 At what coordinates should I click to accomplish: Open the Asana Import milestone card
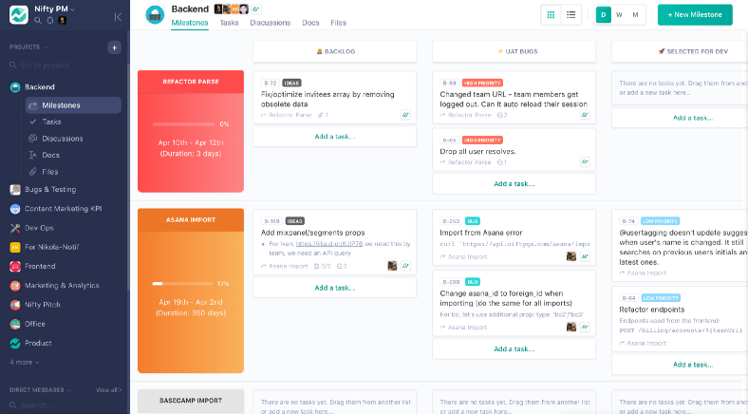pos(191,291)
